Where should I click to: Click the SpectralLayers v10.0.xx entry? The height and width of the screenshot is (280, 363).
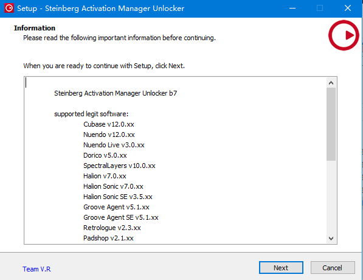119,166
